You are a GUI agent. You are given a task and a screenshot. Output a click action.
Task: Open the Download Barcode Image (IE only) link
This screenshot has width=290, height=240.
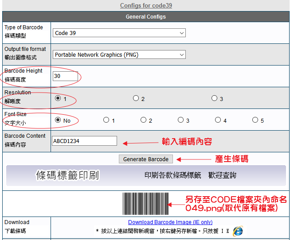click(x=170, y=222)
